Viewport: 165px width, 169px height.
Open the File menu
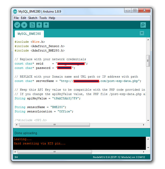pos(16,18)
